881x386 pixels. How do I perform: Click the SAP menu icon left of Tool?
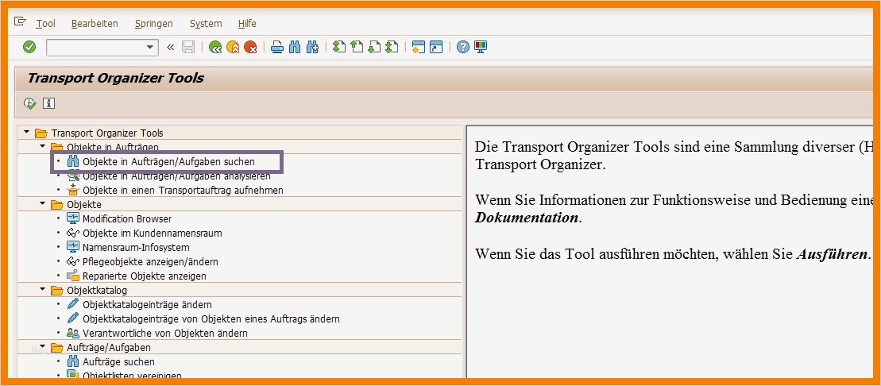click(20, 22)
